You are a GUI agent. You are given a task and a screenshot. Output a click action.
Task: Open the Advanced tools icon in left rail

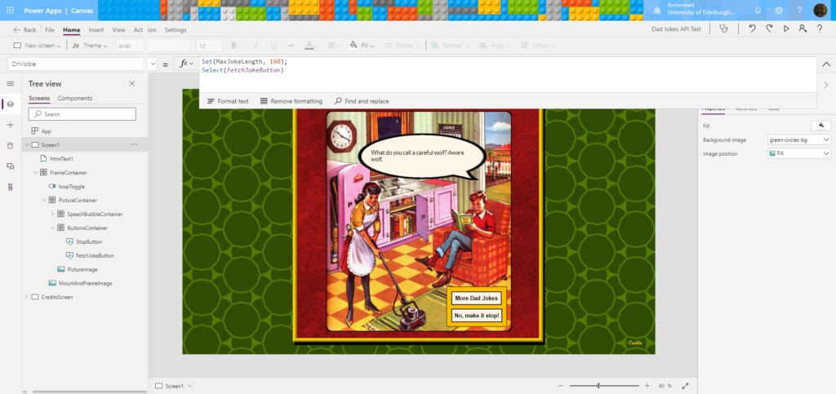tap(11, 187)
